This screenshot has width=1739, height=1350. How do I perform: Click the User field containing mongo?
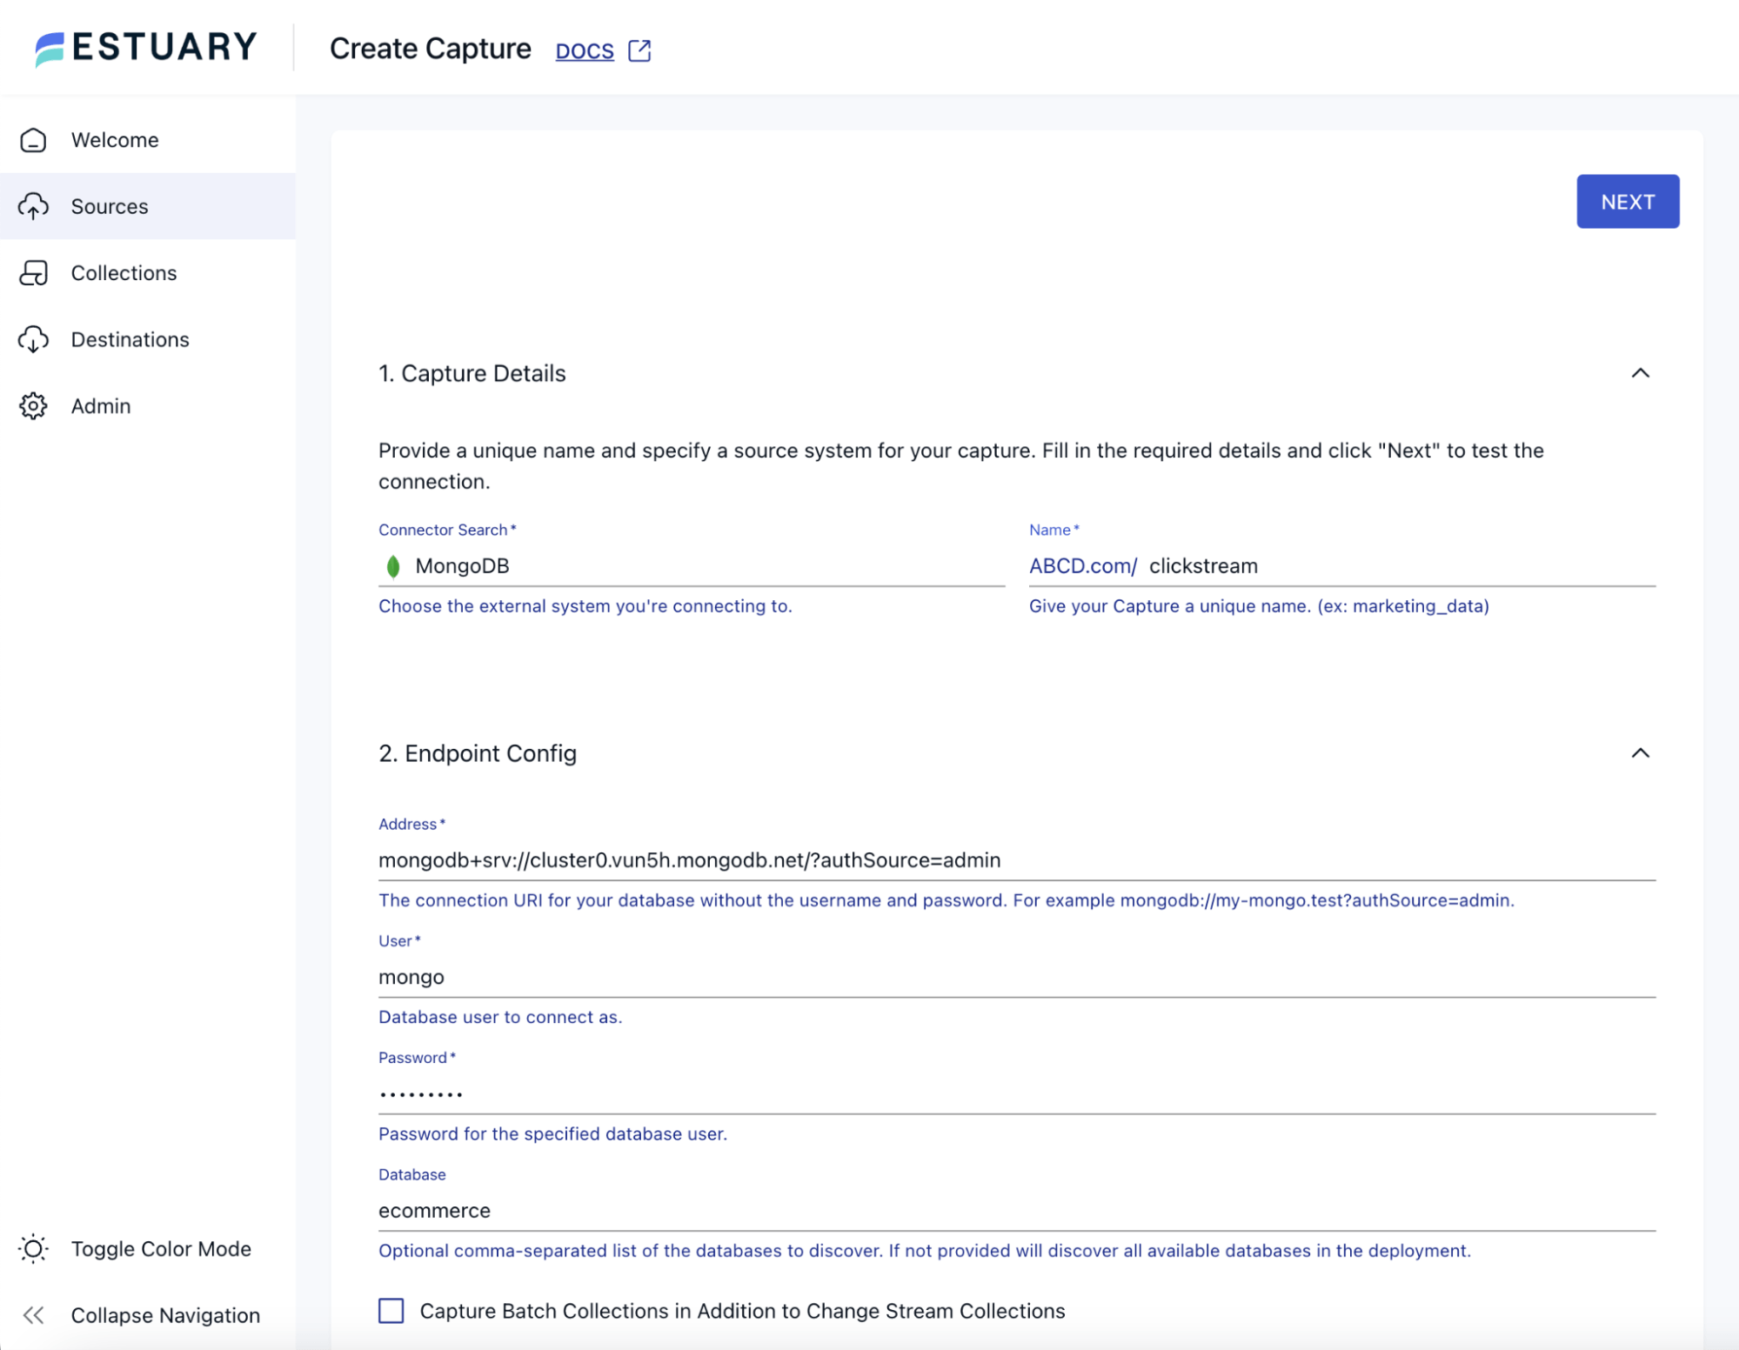[x=1017, y=977]
